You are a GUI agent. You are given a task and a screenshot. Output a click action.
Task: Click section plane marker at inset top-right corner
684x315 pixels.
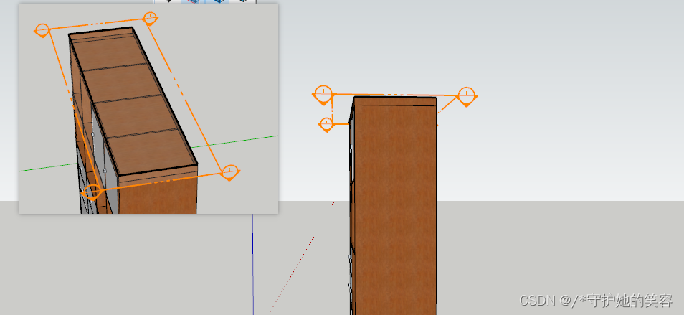click(151, 19)
